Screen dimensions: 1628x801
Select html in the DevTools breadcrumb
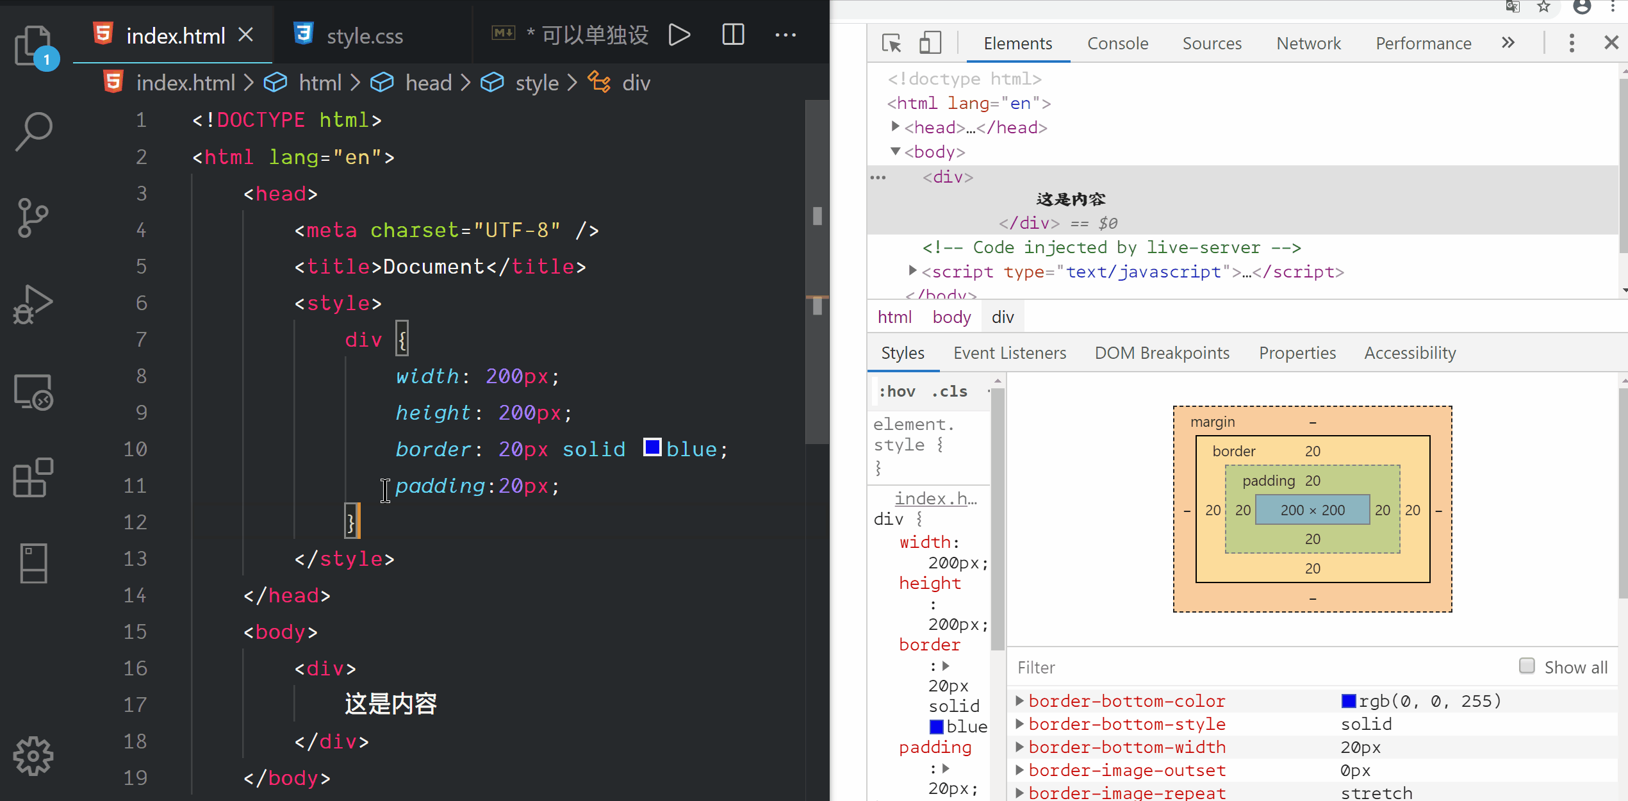pyautogui.click(x=894, y=317)
